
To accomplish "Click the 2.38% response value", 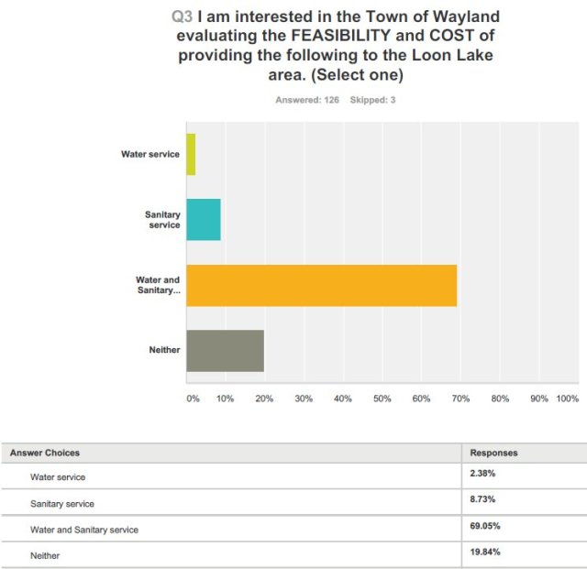I will (482, 474).
